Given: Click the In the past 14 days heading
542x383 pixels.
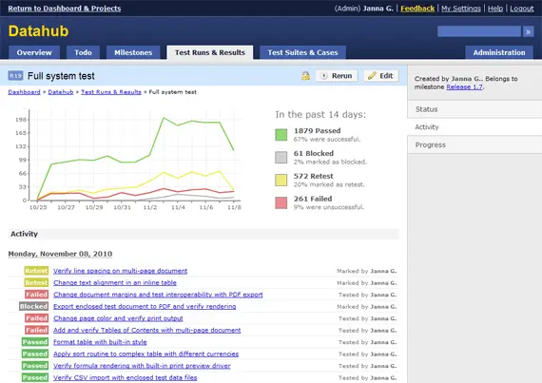Looking at the screenshot, I should point(320,115).
